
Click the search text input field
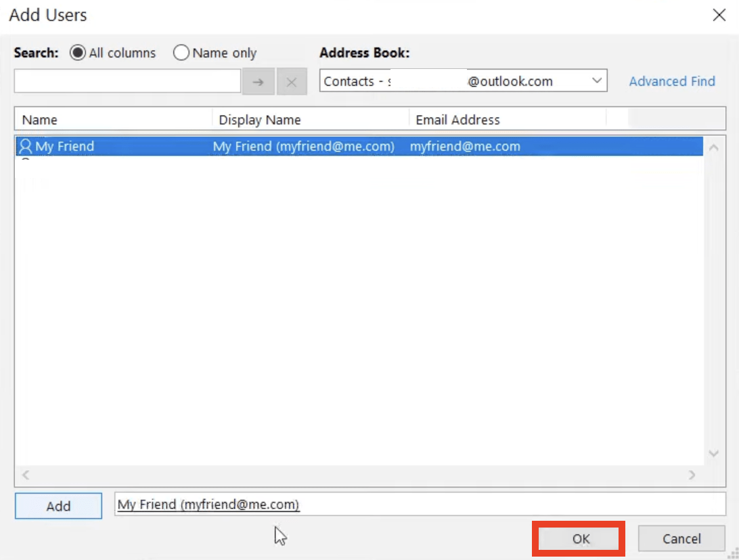coord(127,81)
